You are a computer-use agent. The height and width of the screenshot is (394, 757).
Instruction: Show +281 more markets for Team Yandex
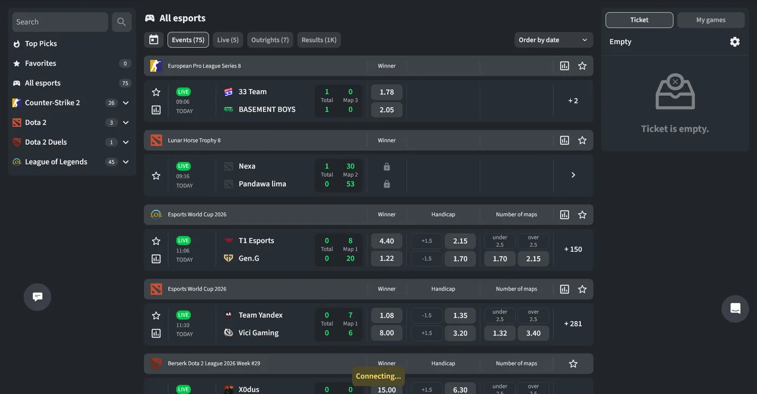[573, 324]
